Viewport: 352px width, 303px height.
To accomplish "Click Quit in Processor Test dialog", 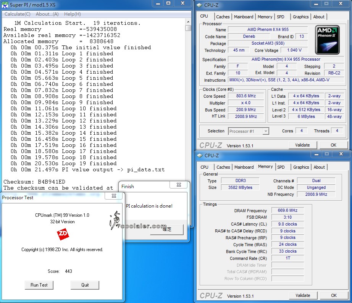I will [x=85, y=285].
